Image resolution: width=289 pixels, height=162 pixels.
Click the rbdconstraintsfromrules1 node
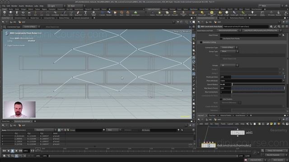pyautogui.click(x=209, y=145)
